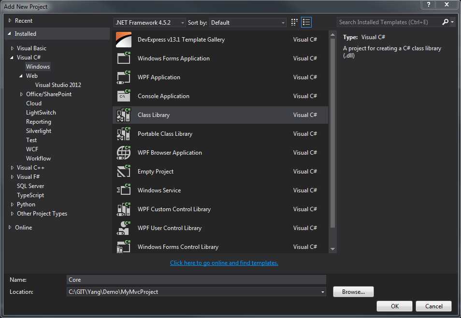Expand the Visual C++ node
Screen dimensions: 461x318
pyautogui.click(x=12, y=168)
